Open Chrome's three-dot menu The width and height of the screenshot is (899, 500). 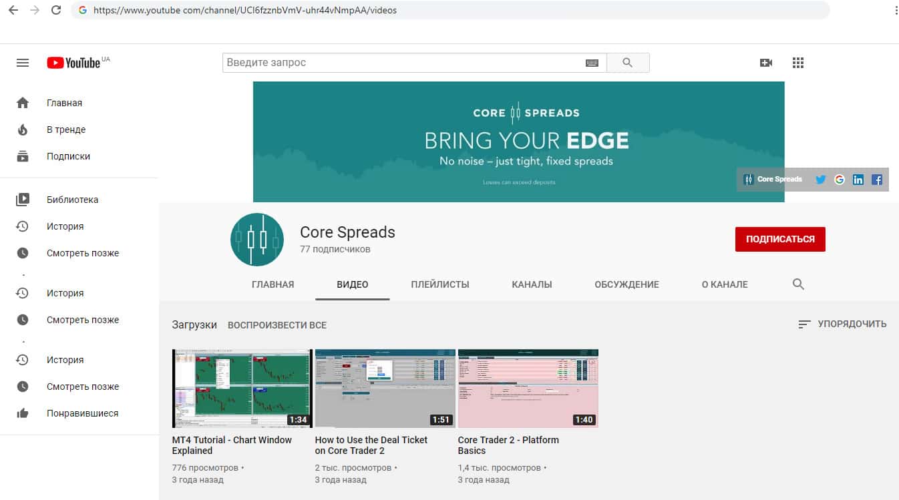tap(896, 11)
